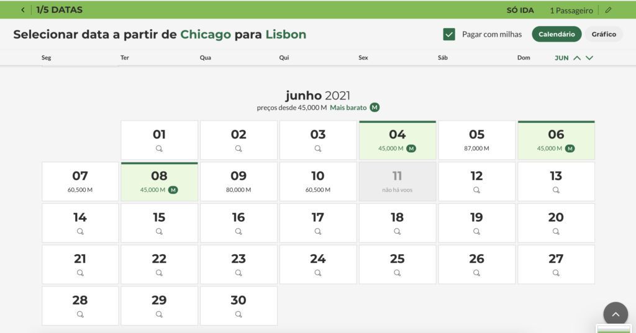Viewport: 636px width, 333px height.
Task: Click the pencil icon to edit passengers
Action: 608,10
